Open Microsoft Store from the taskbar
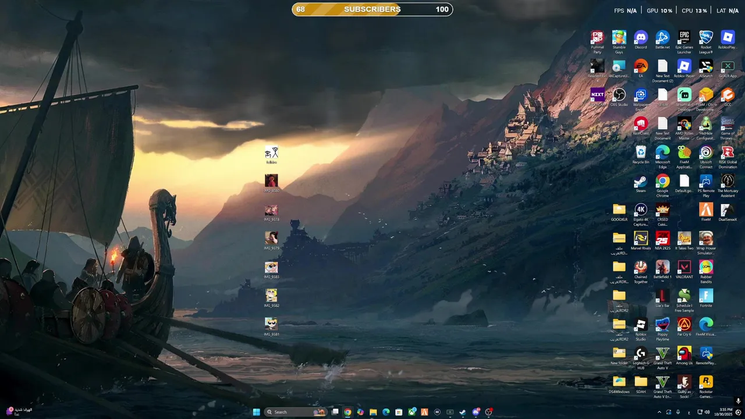 (x=399, y=412)
